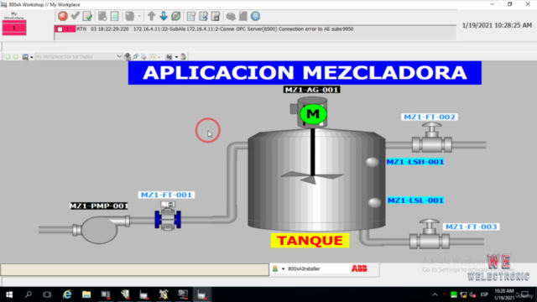Click the MZ1-FT-002 inlet valve
The width and height of the screenshot is (537, 302).
(431, 138)
